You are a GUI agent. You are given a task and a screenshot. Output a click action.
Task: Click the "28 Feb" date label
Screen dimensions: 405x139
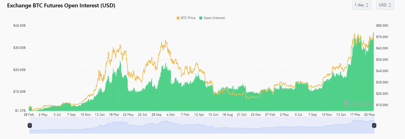[29, 115]
